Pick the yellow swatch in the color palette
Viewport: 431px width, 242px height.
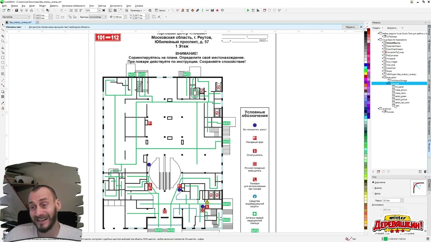(366, 74)
